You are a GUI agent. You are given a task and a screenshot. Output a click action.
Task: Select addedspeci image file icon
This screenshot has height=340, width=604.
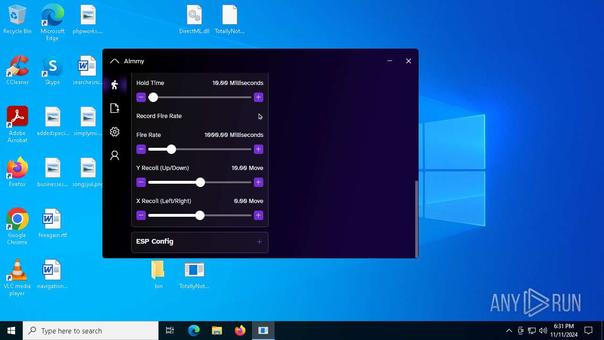(x=52, y=122)
